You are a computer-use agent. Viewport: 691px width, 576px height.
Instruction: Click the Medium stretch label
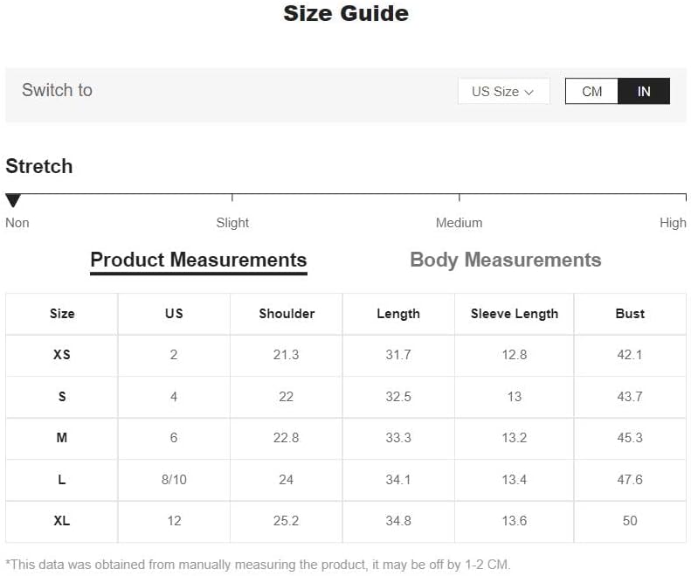click(x=459, y=223)
